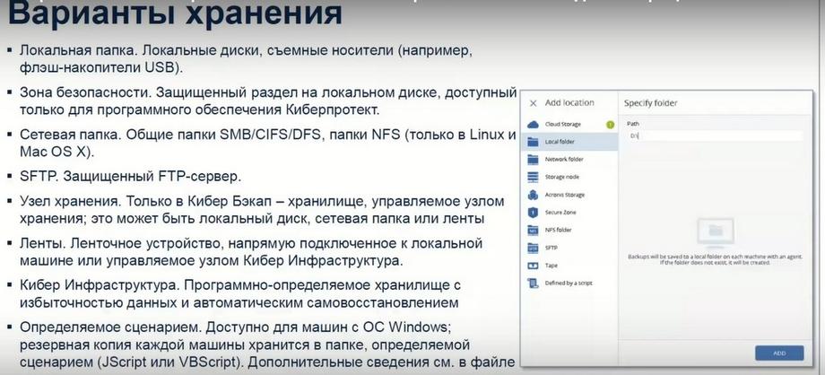Screen dimensions: 825x375
Task: Click the Specify folder heading
Action: (x=650, y=103)
